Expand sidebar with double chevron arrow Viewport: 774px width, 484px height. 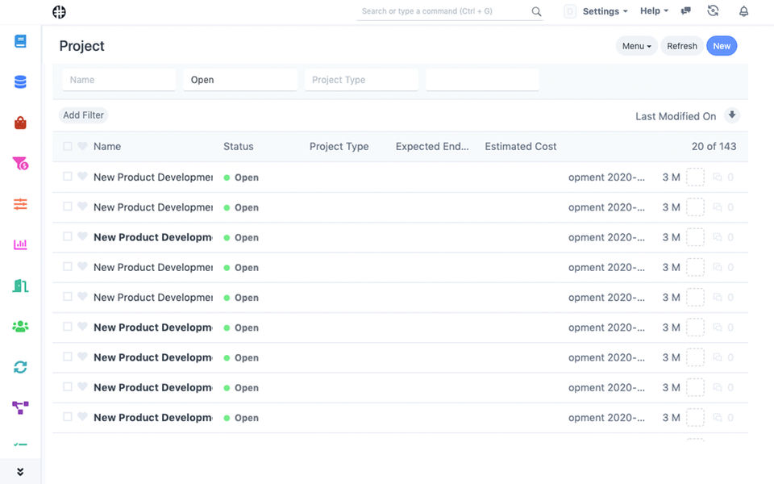[x=20, y=472]
